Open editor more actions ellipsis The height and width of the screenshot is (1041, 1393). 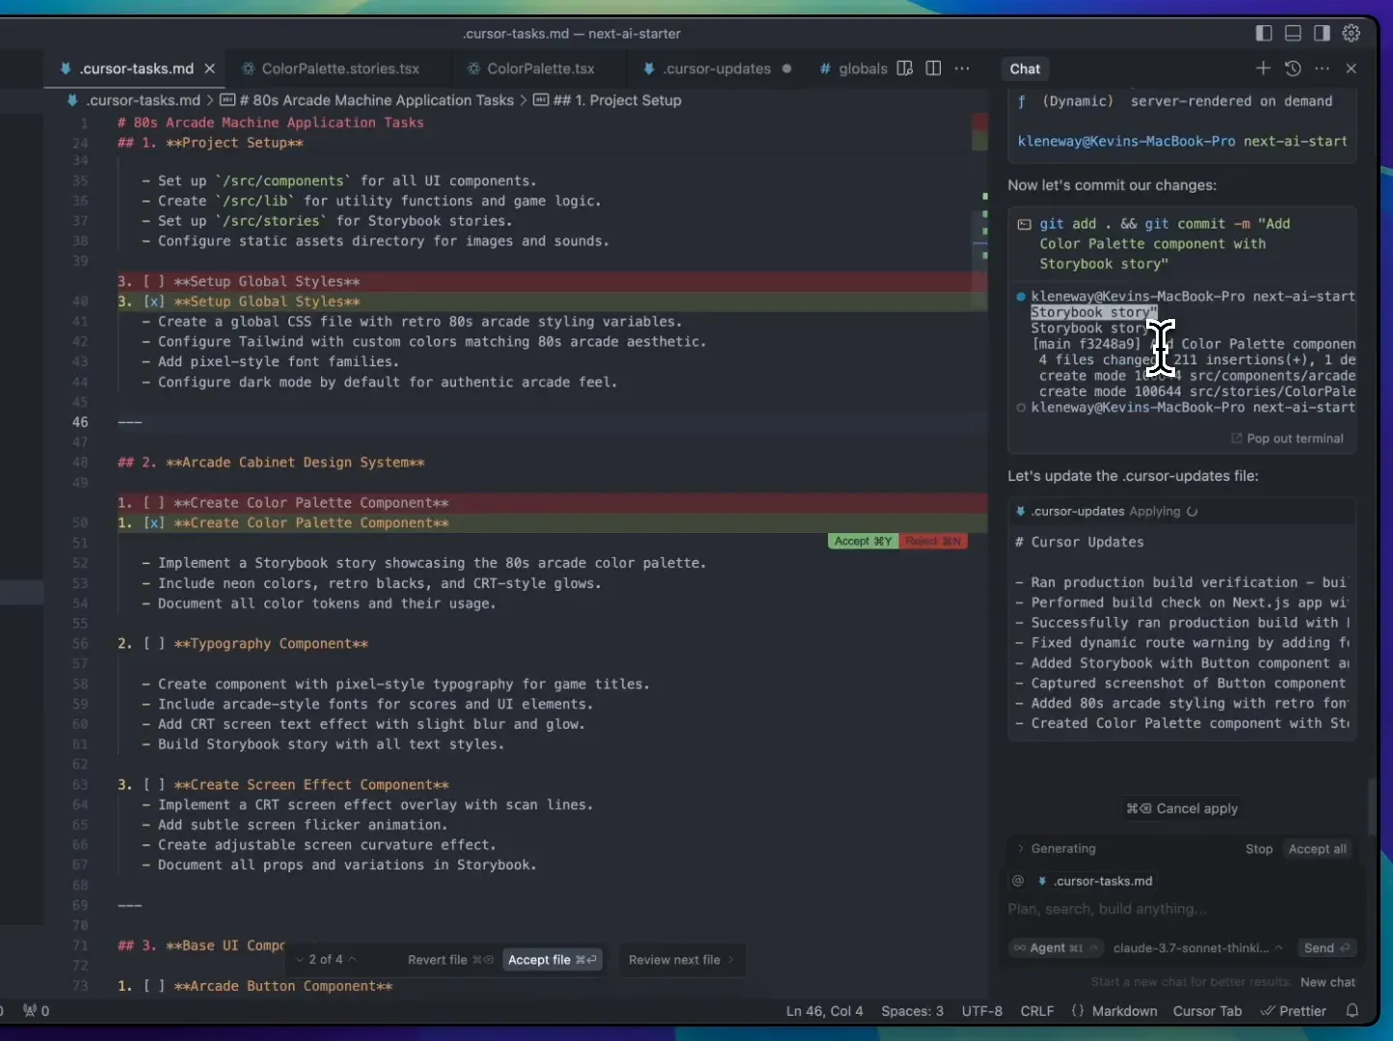point(962,68)
